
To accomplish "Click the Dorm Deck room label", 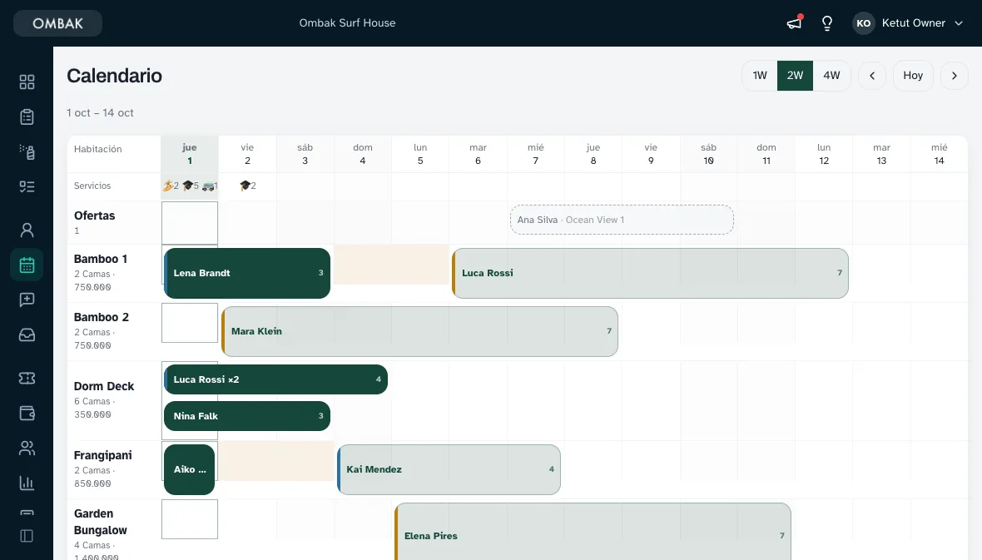I will 104,386.
